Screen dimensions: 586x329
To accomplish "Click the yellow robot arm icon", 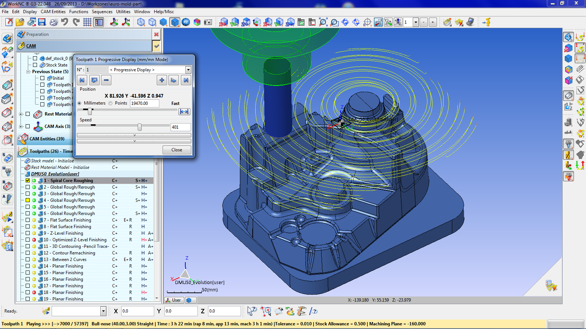I will tap(486, 22).
